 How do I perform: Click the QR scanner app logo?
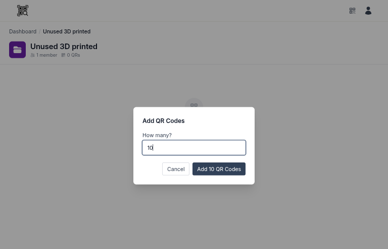click(x=23, y=11)
